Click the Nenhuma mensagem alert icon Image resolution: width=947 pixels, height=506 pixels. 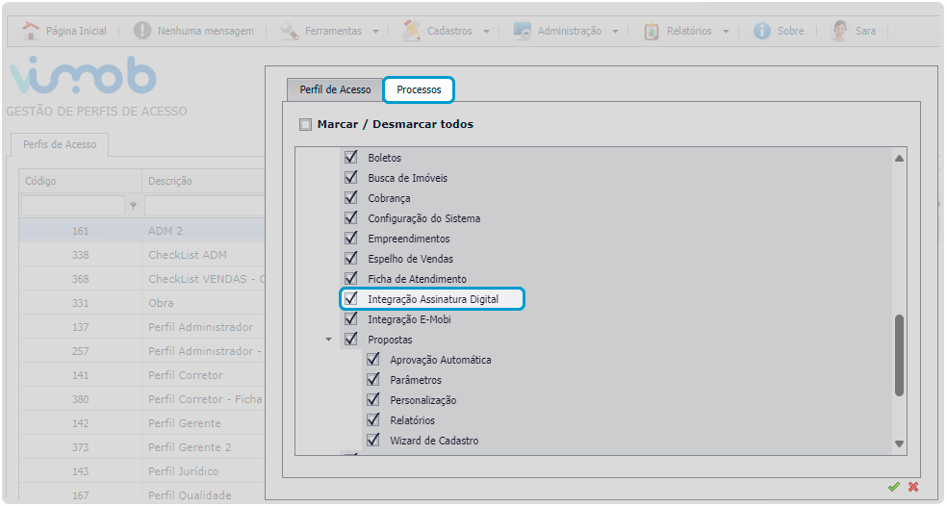(x=141, y=30)
